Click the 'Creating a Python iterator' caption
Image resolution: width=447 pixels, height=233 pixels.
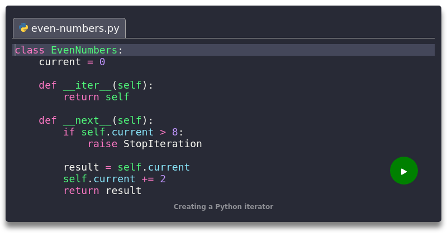223,207
